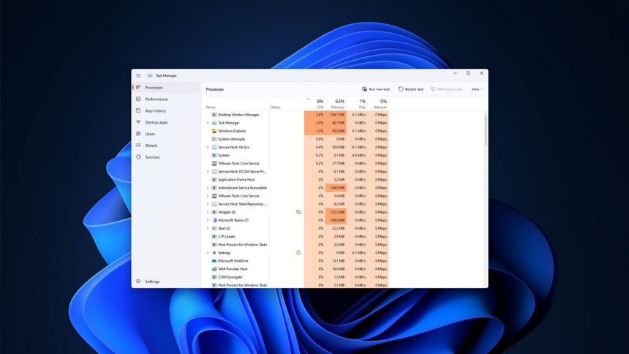Open the View dropdown menu

coord(477,89)
